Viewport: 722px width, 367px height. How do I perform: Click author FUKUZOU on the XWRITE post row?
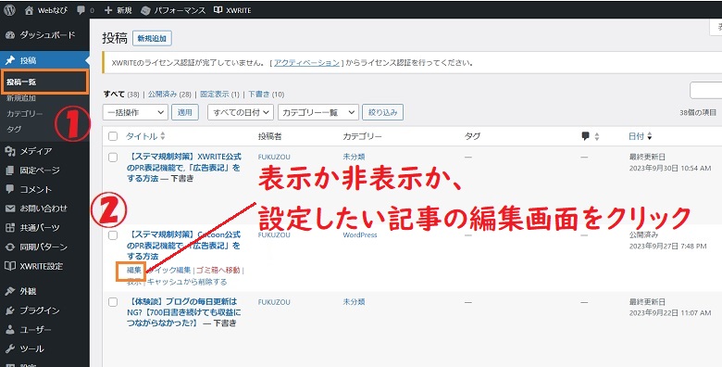(x=274, y=158)
